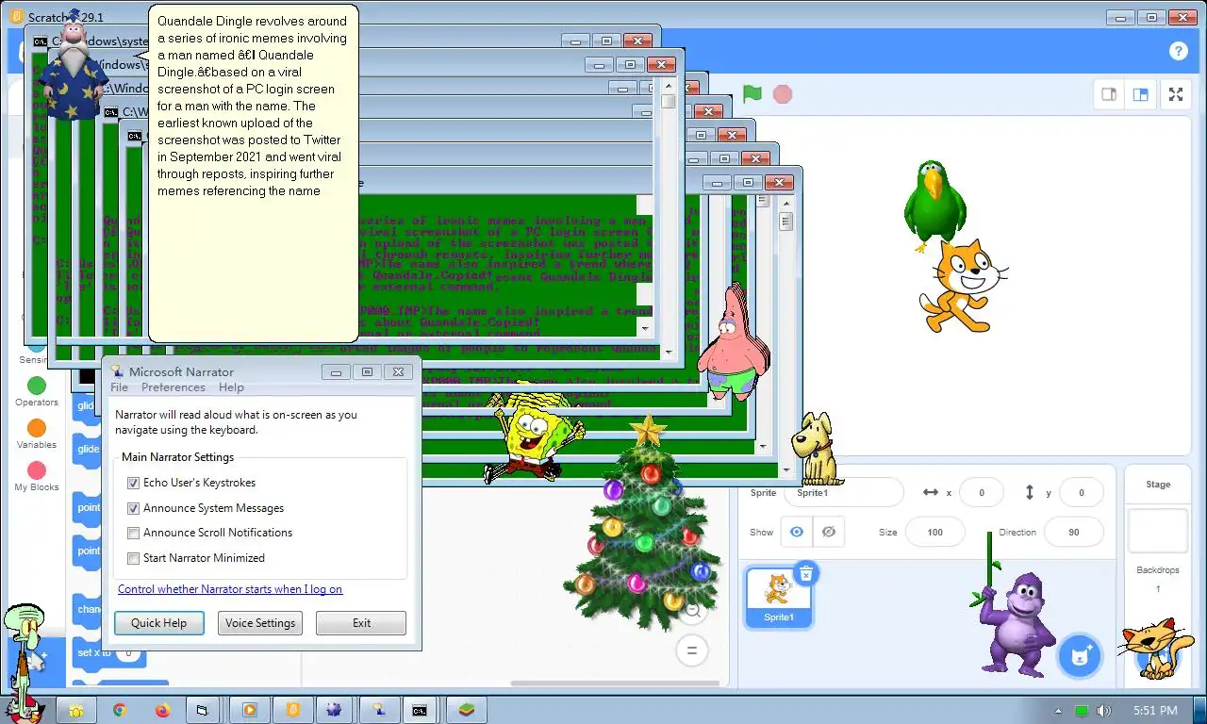Enable Start Narrator Minimized
The width and height of the screenshot is (1207, 724).
(134, 558)
